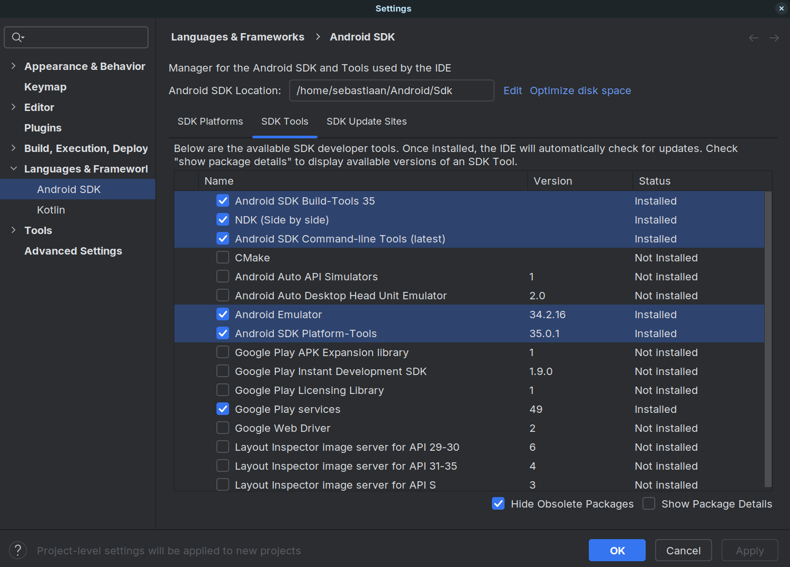Screen dimensions: 790x567
Task: Open the help question mark icon
Action: (x=17, y=550)
